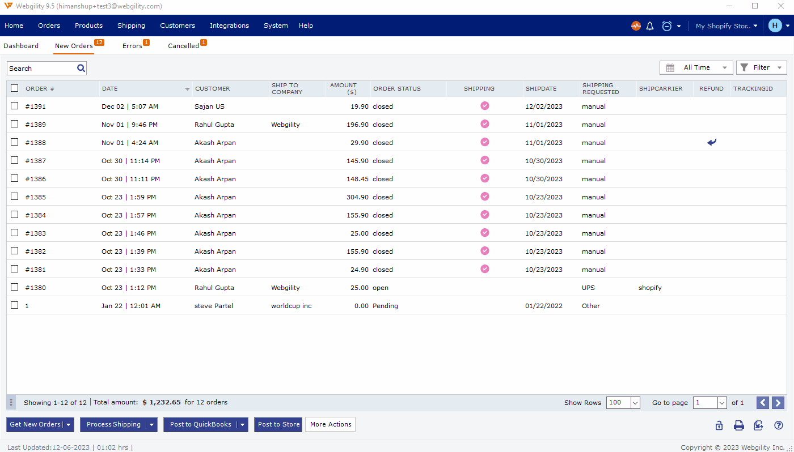Export orders with the Excel icon

coord(758,425)
